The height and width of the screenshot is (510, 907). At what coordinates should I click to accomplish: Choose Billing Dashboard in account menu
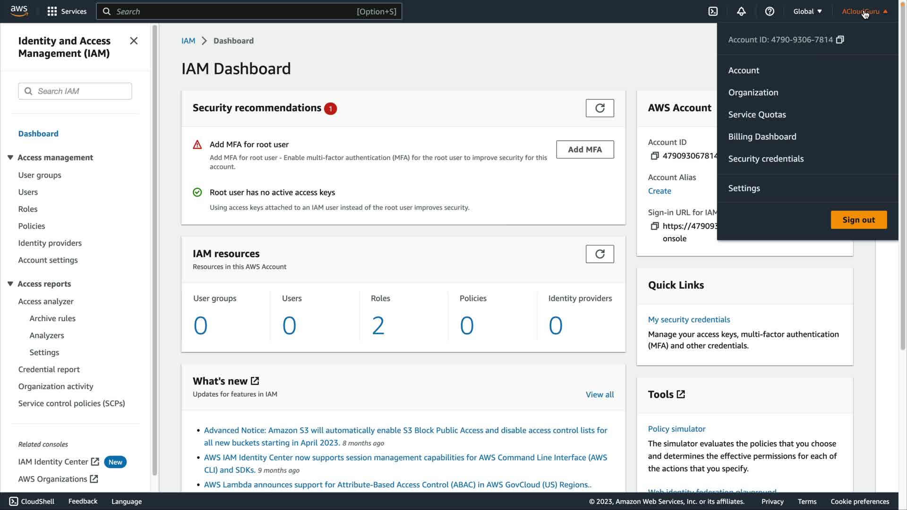(762, 136)
